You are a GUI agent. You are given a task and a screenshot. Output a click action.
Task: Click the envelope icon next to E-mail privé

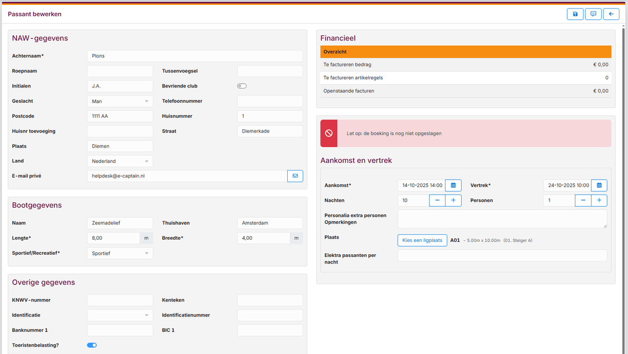[x=295, y=175]
